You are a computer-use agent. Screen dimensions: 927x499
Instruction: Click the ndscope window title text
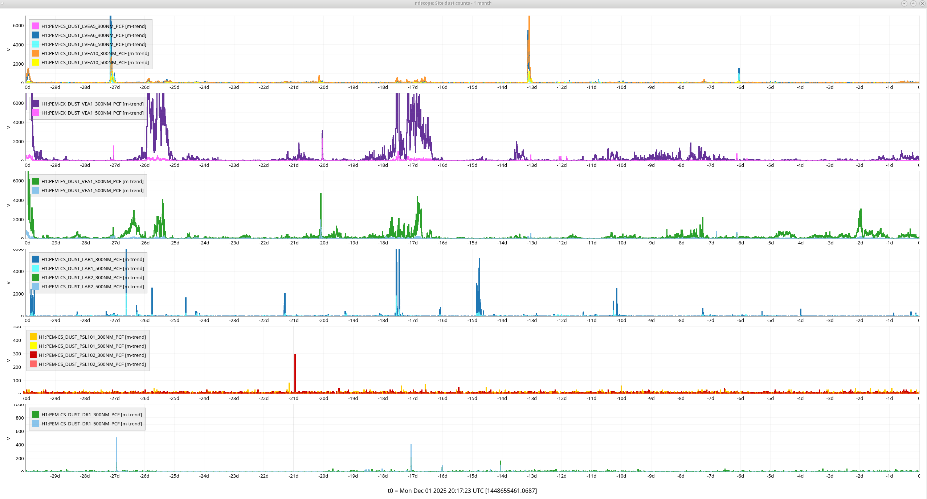453,3
